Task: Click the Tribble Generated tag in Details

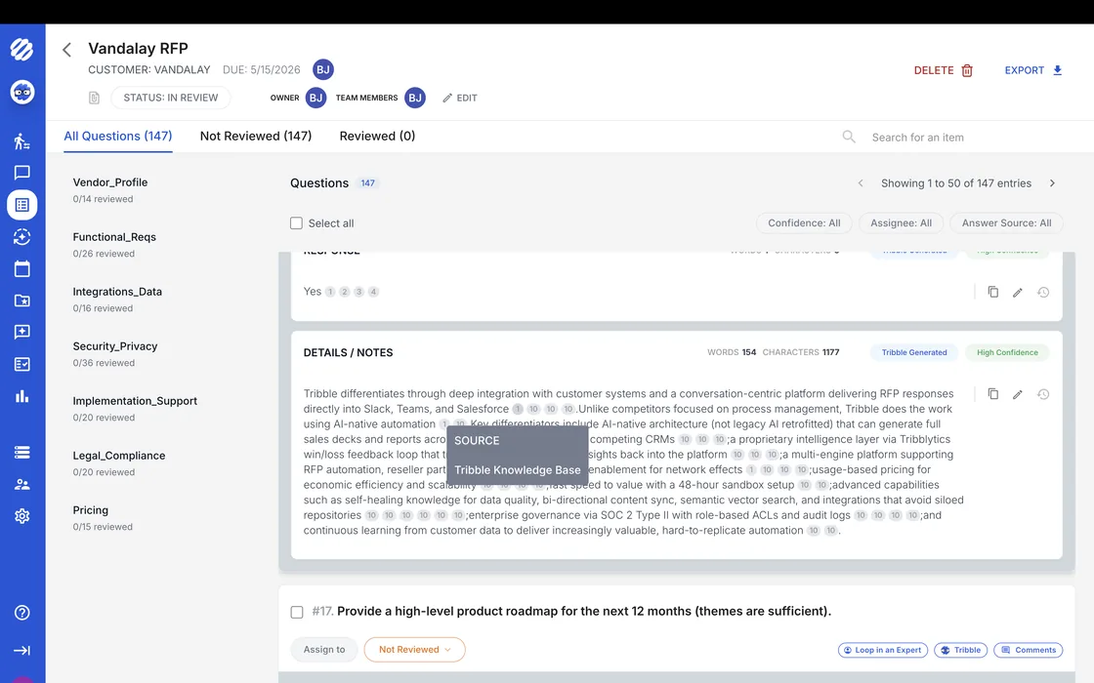Action: (x=914, y=352)
